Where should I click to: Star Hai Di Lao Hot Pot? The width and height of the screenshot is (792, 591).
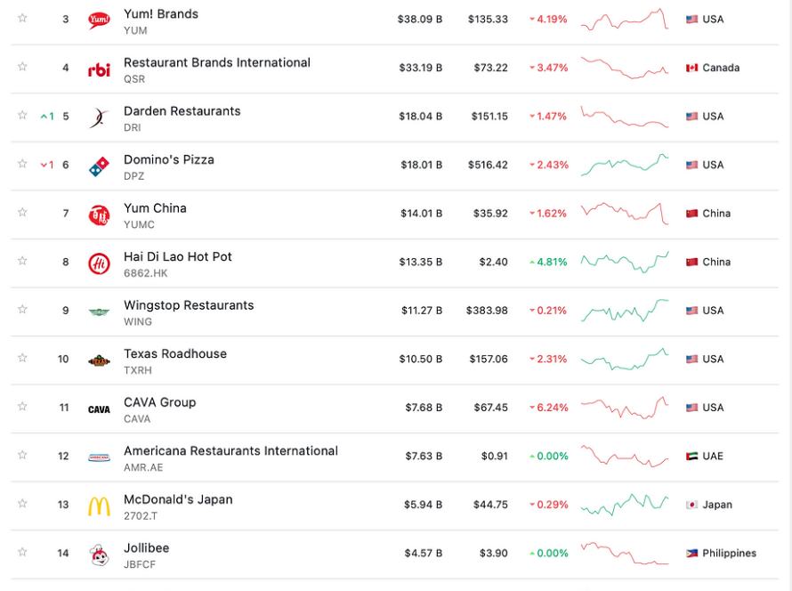(x=22, y=261)
